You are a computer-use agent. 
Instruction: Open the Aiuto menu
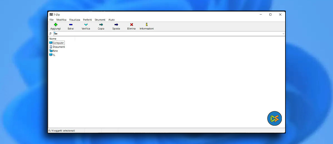tap(111, 20)
